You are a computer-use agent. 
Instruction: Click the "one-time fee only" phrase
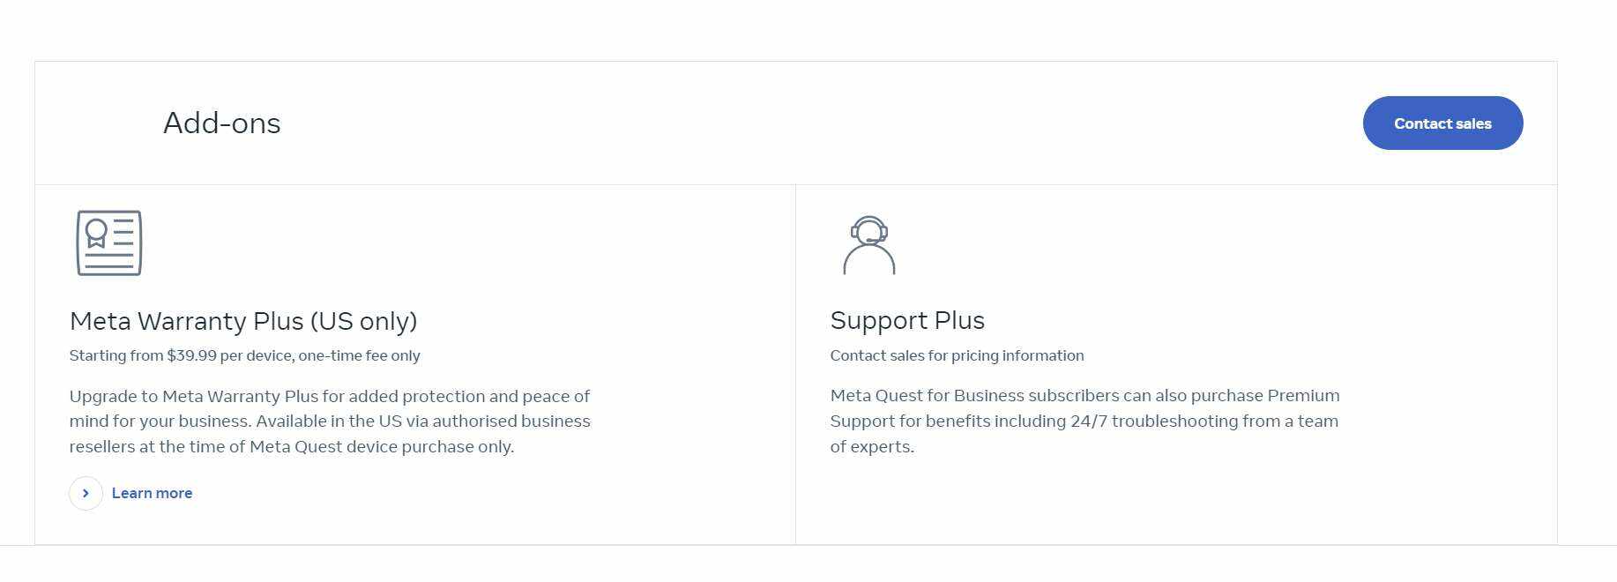coord(359,356)
